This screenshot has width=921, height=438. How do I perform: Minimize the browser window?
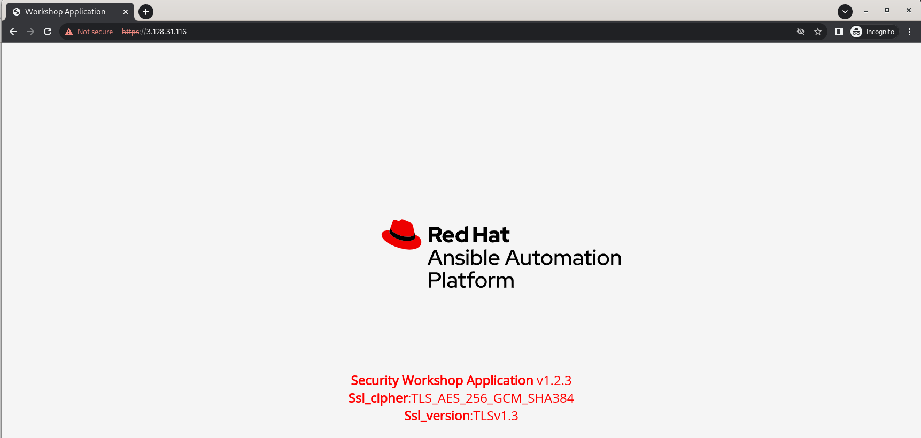pyautogui.click(x=866, y=11)
